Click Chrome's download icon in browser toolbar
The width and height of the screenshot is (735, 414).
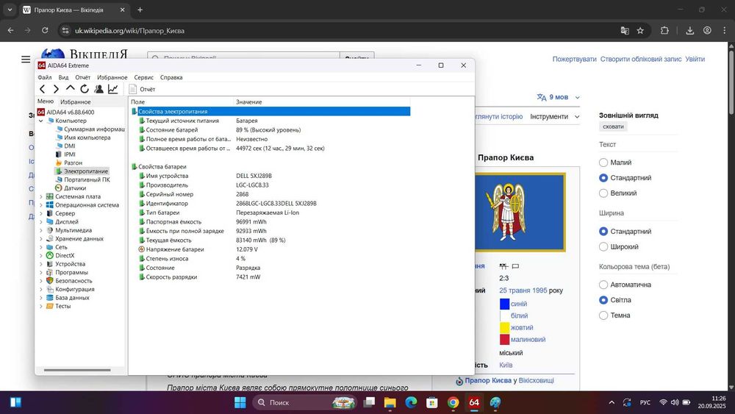690,31
